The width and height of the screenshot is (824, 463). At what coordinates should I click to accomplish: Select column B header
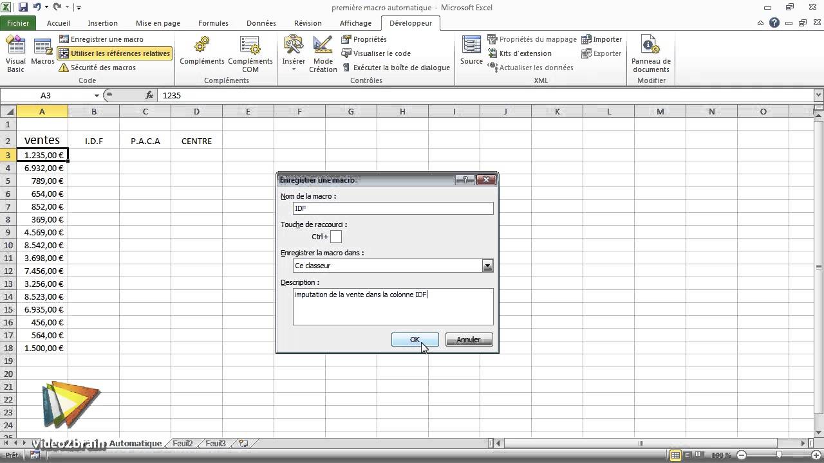tap(93, 111)
